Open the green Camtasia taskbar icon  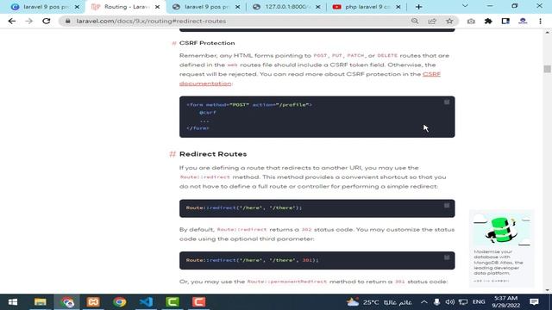172,302
